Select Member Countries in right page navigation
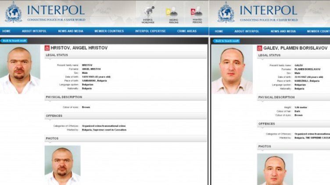This screenshot has width=330, height=185. 318,31
